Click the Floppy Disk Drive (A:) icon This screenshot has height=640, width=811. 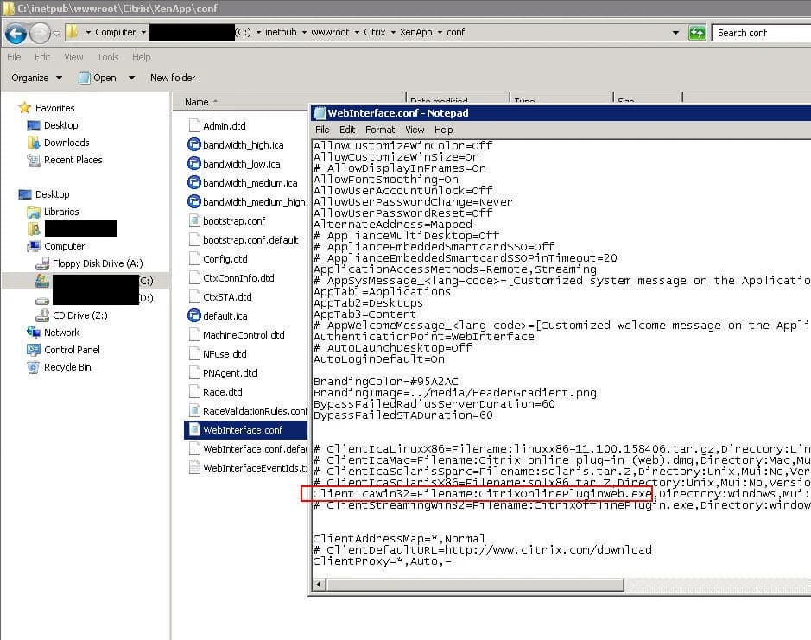(x=42, y=264)
